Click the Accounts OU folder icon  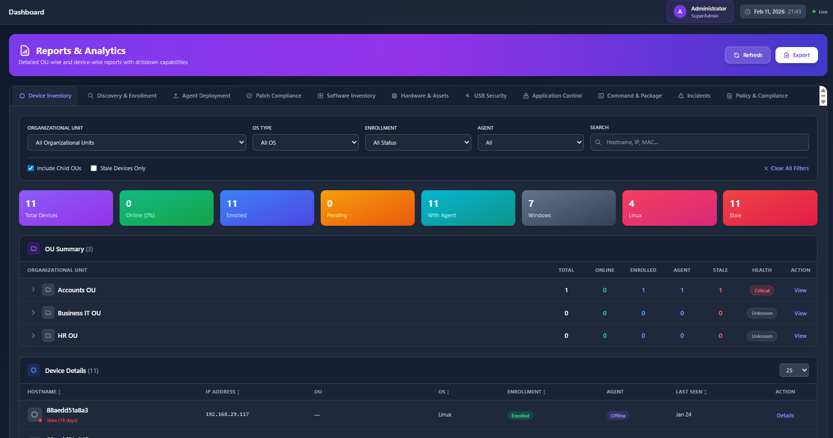pos(48,290)
